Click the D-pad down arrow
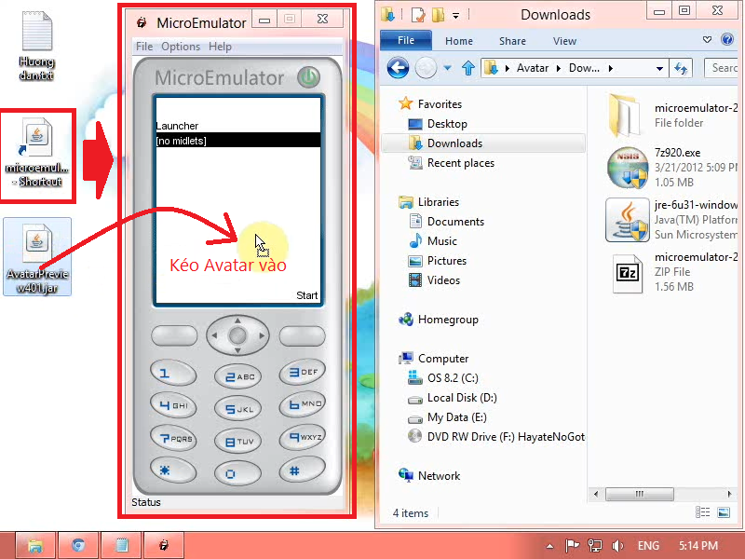 237,351
